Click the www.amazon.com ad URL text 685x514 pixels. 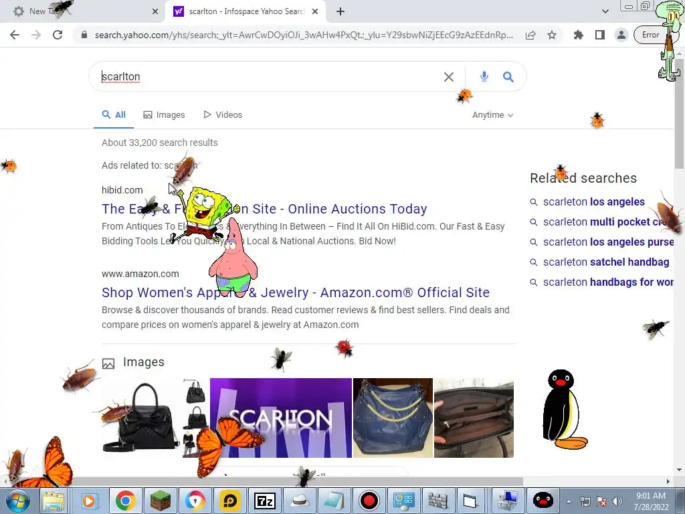point(140,274)
